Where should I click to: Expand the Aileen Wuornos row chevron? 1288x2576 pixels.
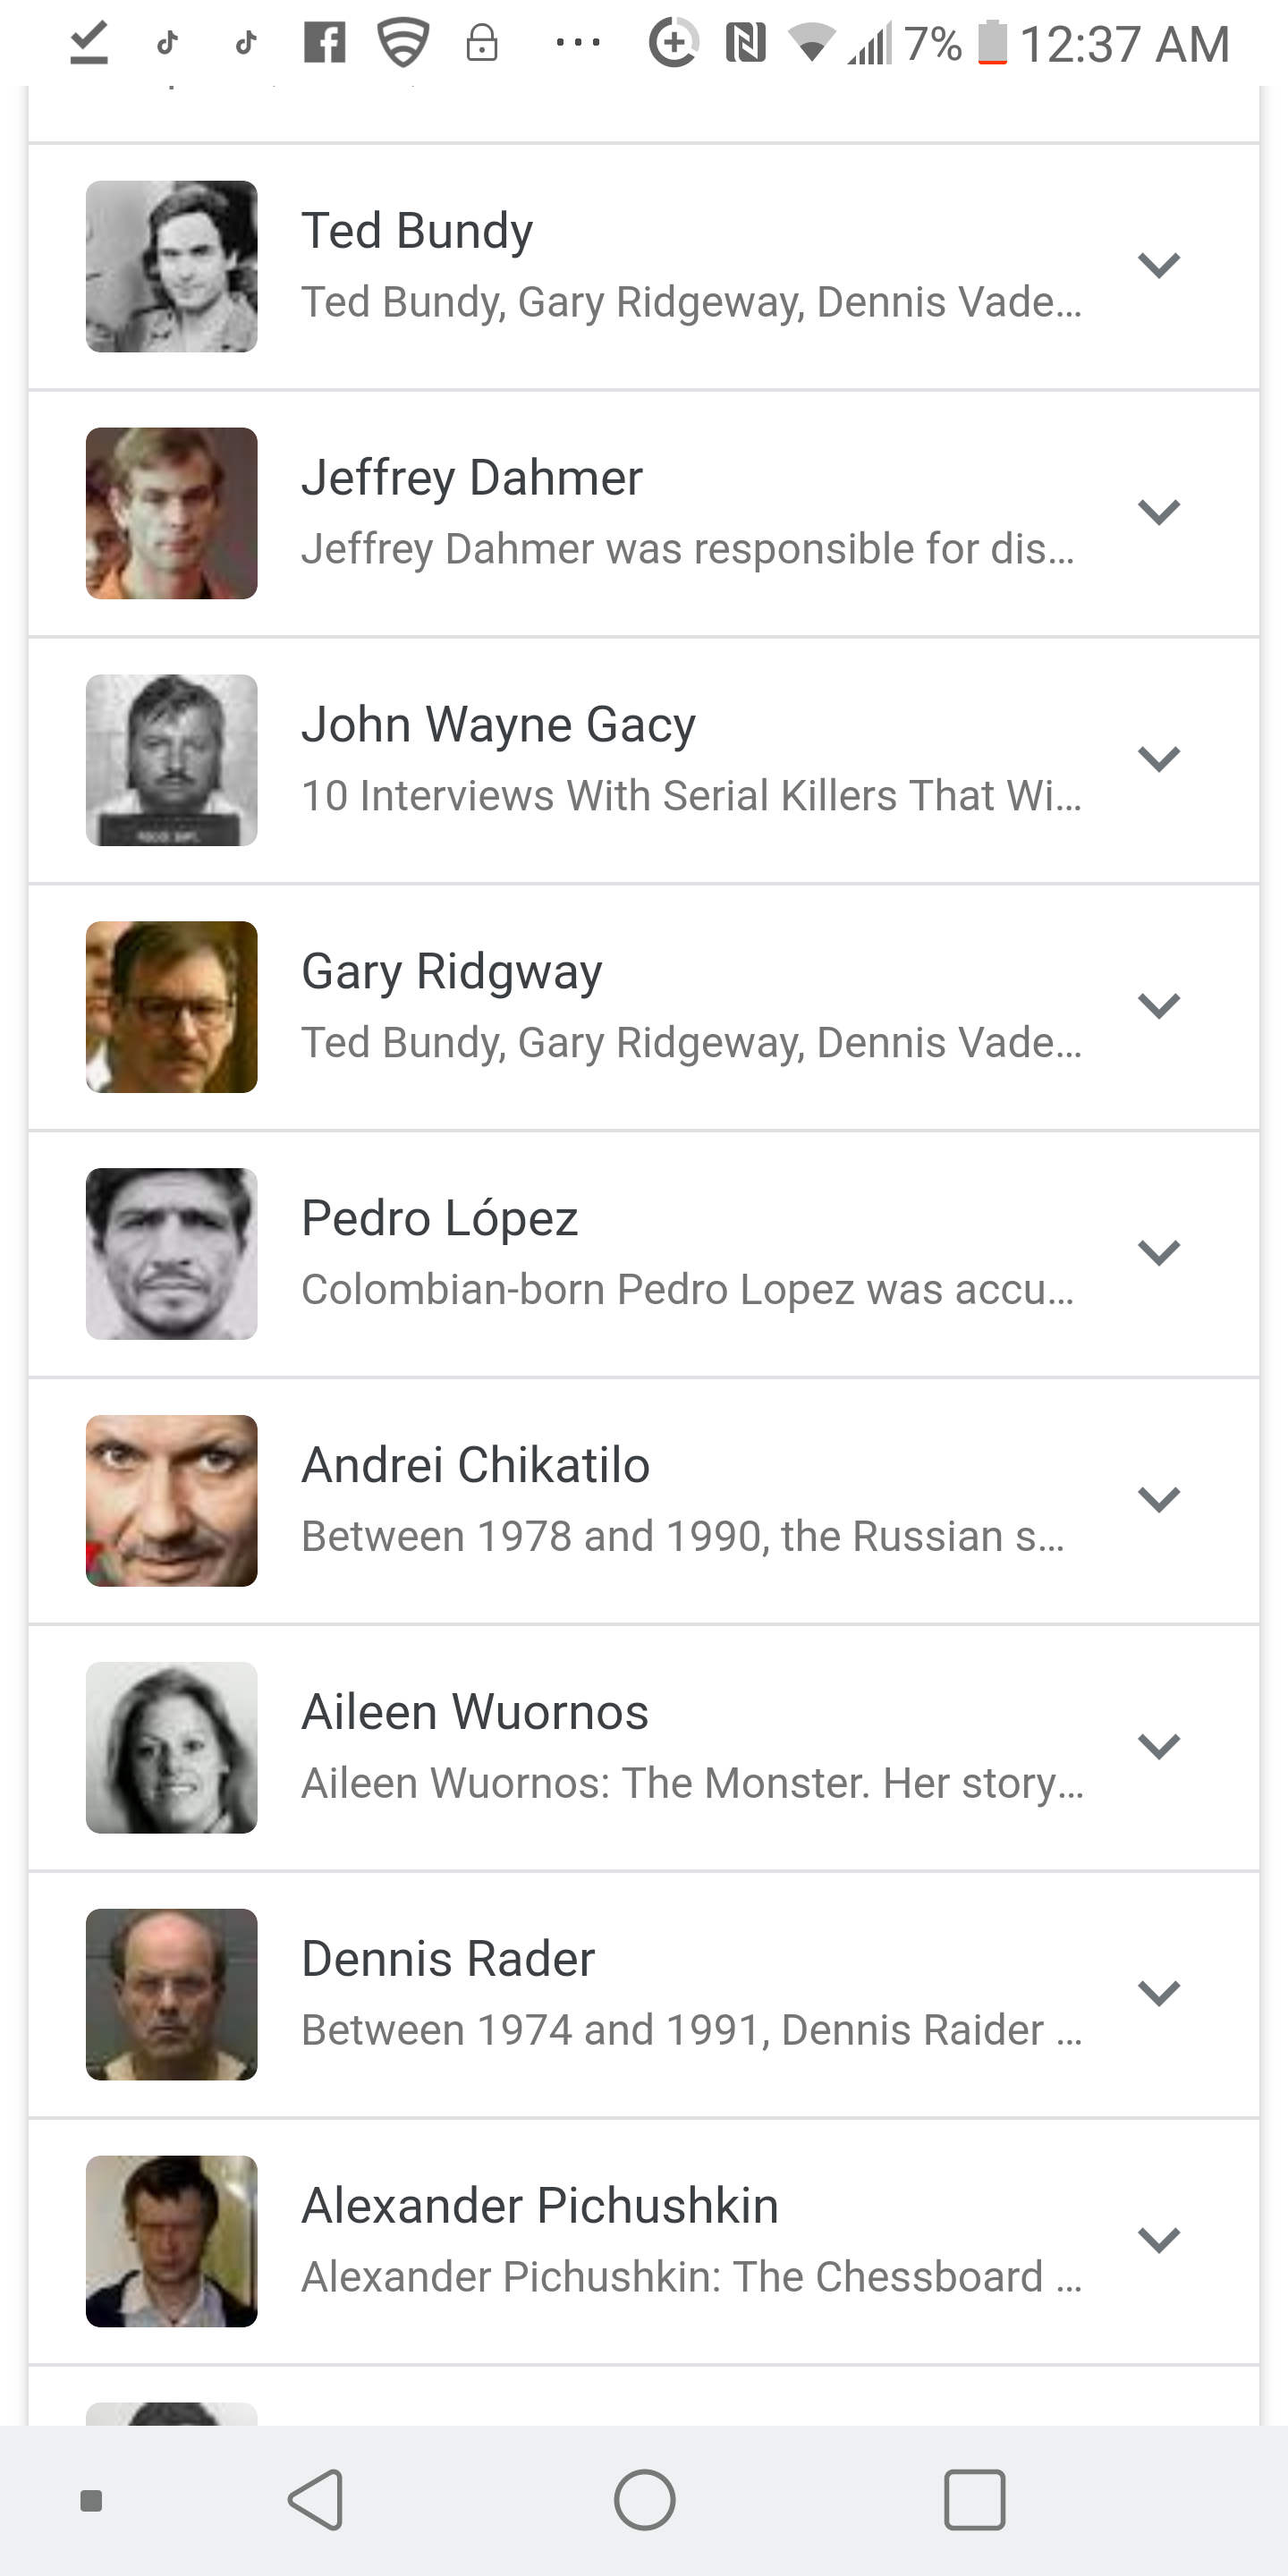1159,1746
